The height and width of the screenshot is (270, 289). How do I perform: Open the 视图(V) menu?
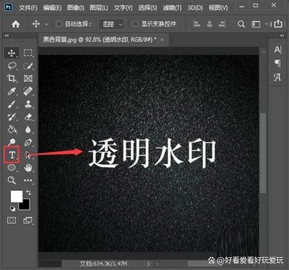pyautogui.click(x=218, y=8)
